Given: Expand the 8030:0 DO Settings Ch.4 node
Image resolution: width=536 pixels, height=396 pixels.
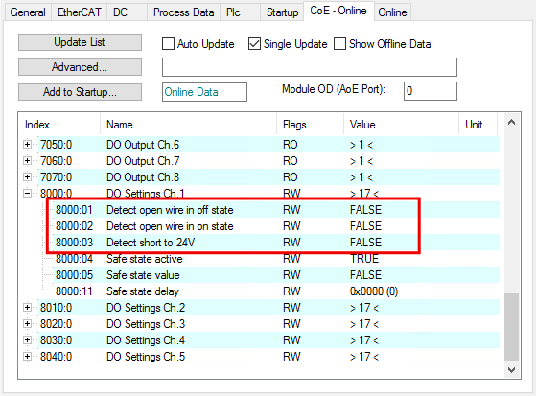Looking at the screenshot, I should [x=28, y=340].
